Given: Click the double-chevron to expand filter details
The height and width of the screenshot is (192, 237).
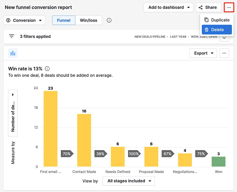Looking at the screenshot, I should pos(224,37).
